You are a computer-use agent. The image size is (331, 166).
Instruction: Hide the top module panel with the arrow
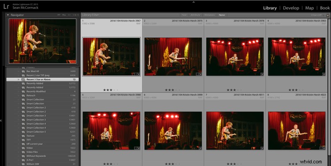point(194,2)
